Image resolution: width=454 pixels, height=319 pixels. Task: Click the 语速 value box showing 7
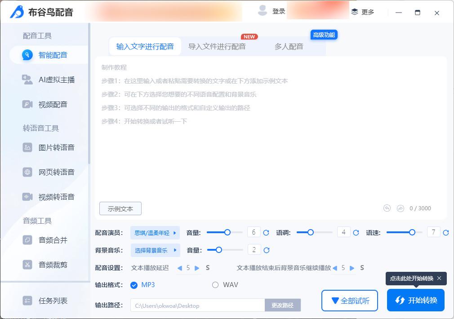pyautogui.click(x=433, y=232)
